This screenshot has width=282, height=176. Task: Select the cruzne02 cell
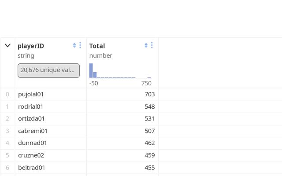point(31,155)
